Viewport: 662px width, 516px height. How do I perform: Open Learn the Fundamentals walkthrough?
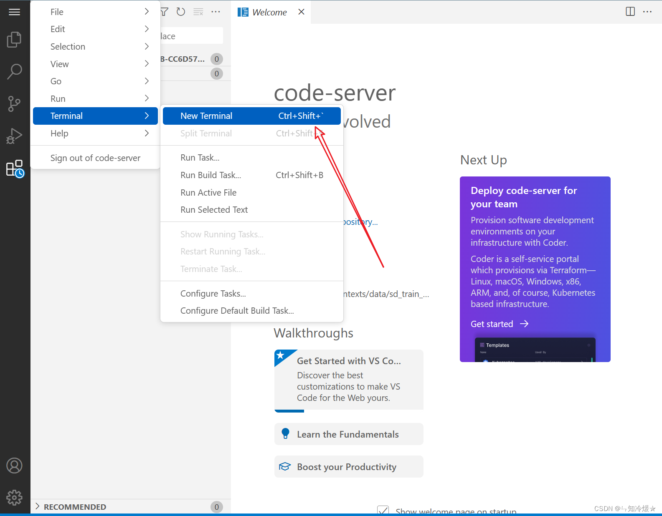(x=349, y=434)
